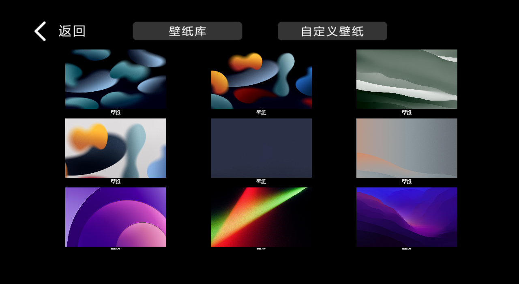The image size is (519, 284).
Task: Select the purple dunes wallpaper
Action: pyautogui.click(x=407, y=217)
